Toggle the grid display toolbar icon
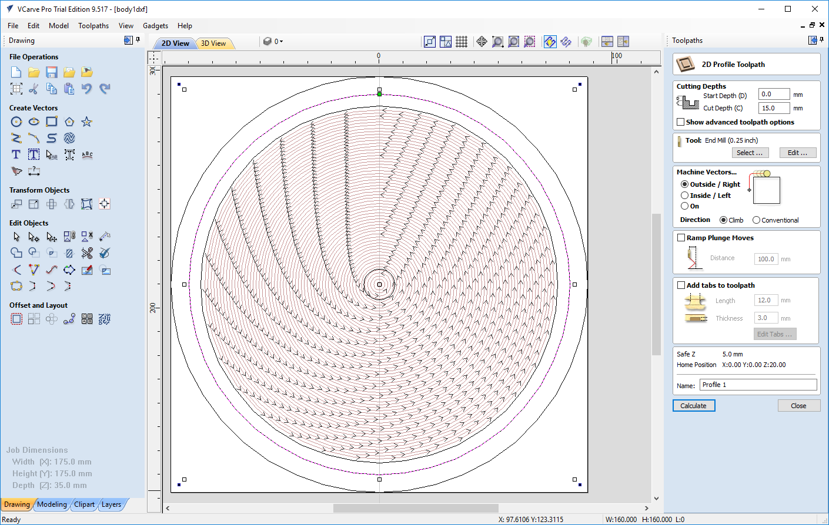This screenshot has height=525, width=829. (x=462, y=42)
